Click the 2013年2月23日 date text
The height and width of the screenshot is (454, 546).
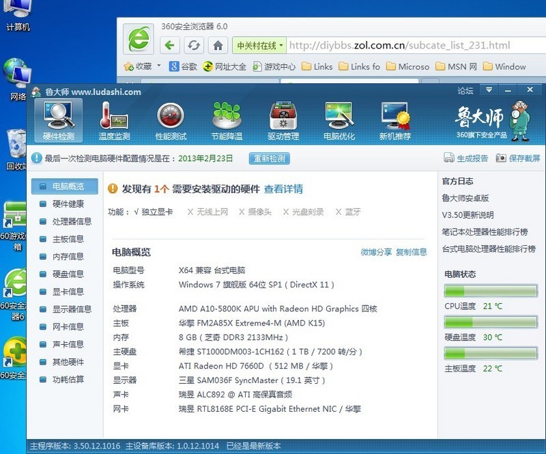click(205, 158)
